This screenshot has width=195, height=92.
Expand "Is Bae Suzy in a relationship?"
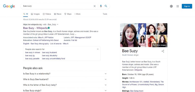click(x=65, y=74)
